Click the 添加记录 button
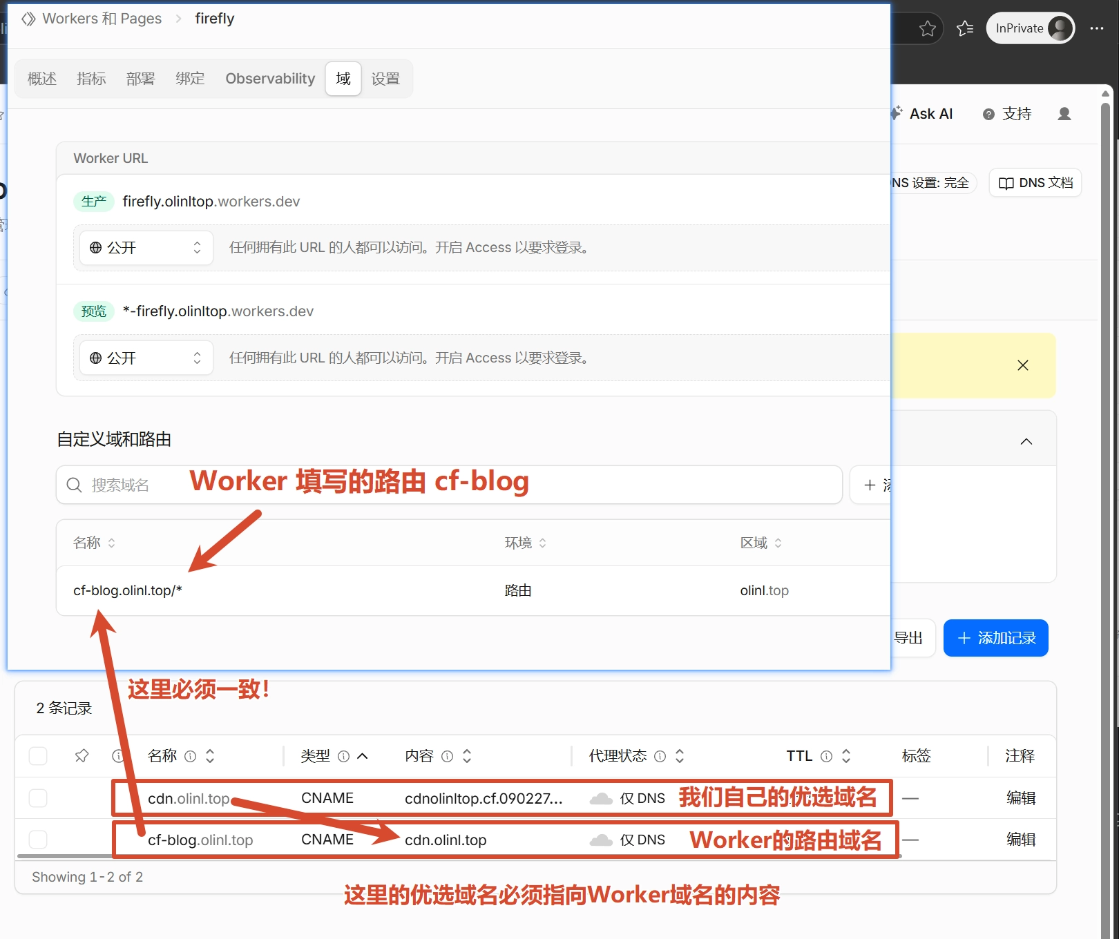1119x939 pixels. [996, 638]
